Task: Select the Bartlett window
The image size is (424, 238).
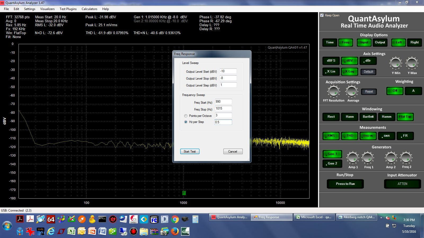Action: (368, 117)
